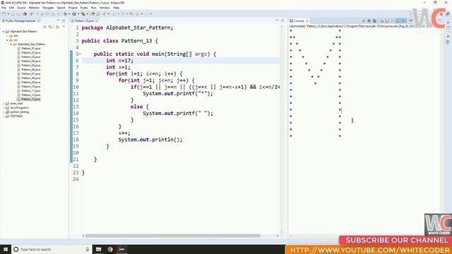The image size is (452, 254).
Task: Expand the TESTINGS project
Action: (x=4, y=116)
